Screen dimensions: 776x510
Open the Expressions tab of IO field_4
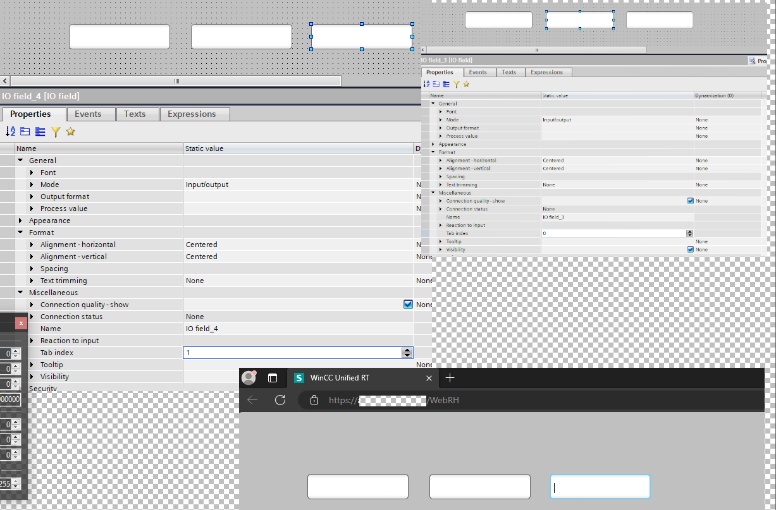[192, 114]
